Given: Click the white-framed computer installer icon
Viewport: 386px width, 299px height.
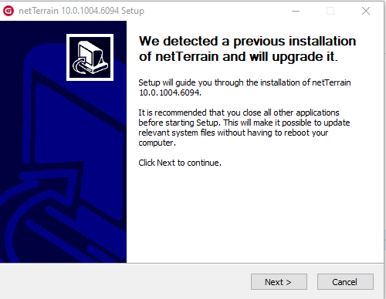Looking at the screenshot, I should tap(90, 57).
